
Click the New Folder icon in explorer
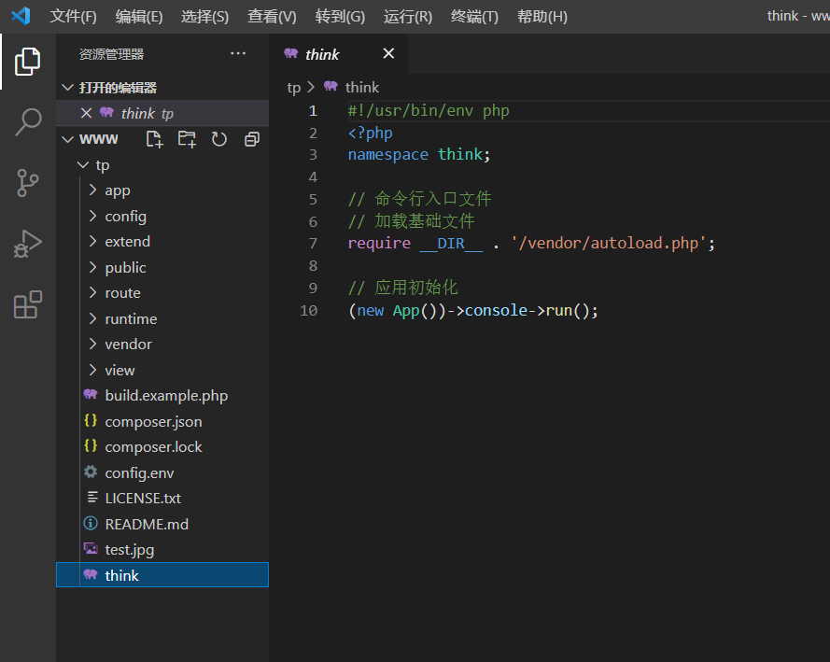pyautogui.click(x=188, y=139)
